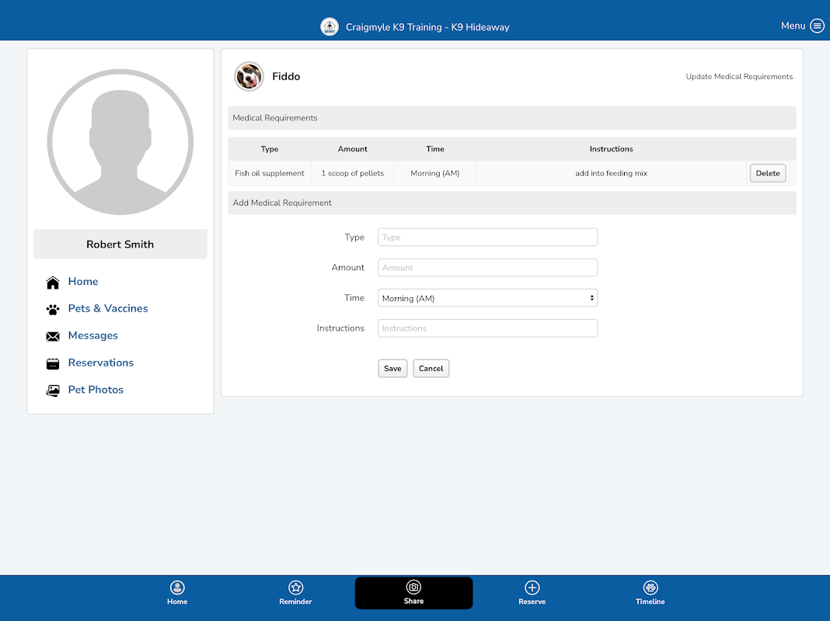Viewport: 830px width, 621px height.
Task: Tap the Reserve plus icon in bottom bar
Action: pyautogui.click(x=532, y=587)
